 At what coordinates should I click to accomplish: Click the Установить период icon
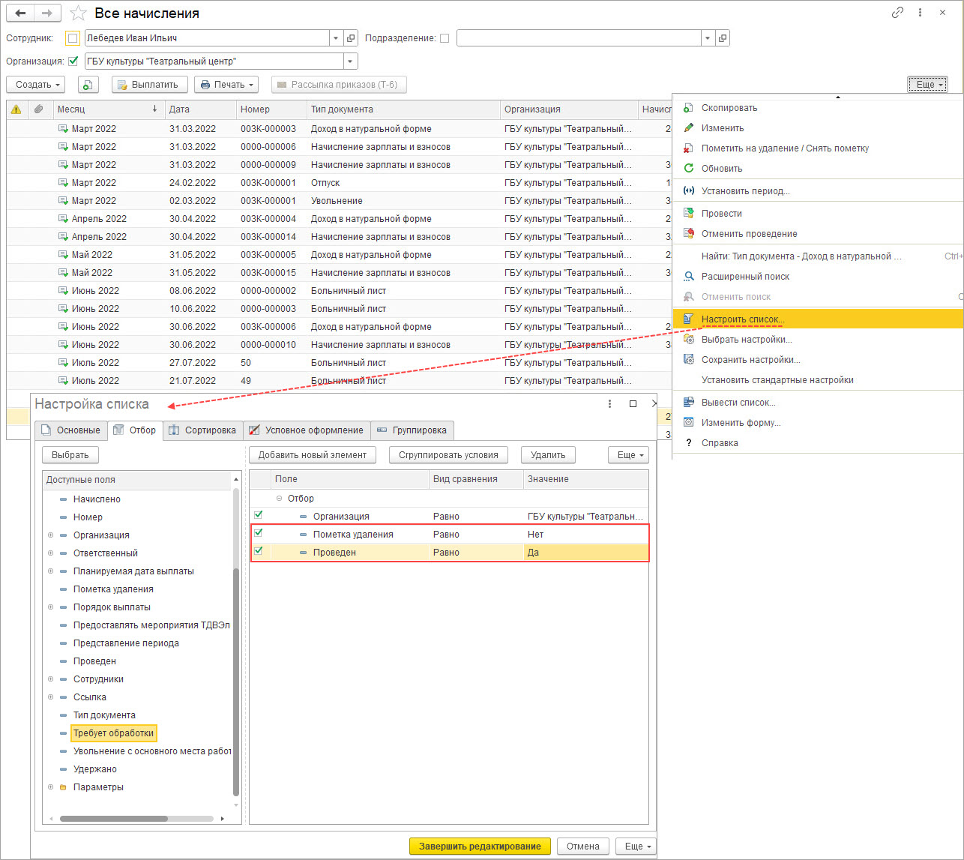(688, 191)
